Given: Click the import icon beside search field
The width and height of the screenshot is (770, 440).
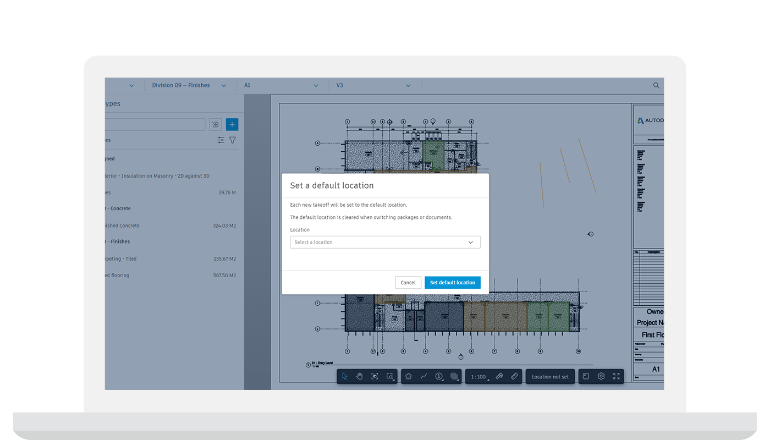Looking at the screenshot, I should (x=216, y=124).
